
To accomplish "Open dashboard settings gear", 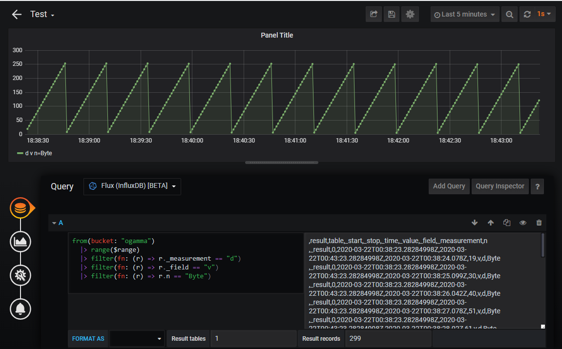I will (410, 14).
